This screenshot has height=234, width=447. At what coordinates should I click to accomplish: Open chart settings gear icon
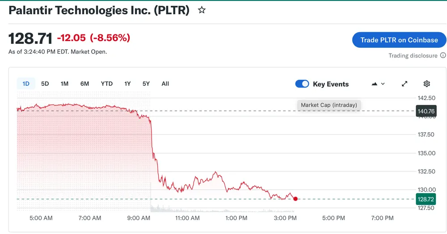coord(426,84)
